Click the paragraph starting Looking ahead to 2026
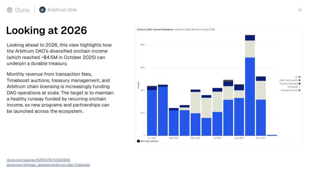This screenshot has width=310, height=173. pos(59,54)
